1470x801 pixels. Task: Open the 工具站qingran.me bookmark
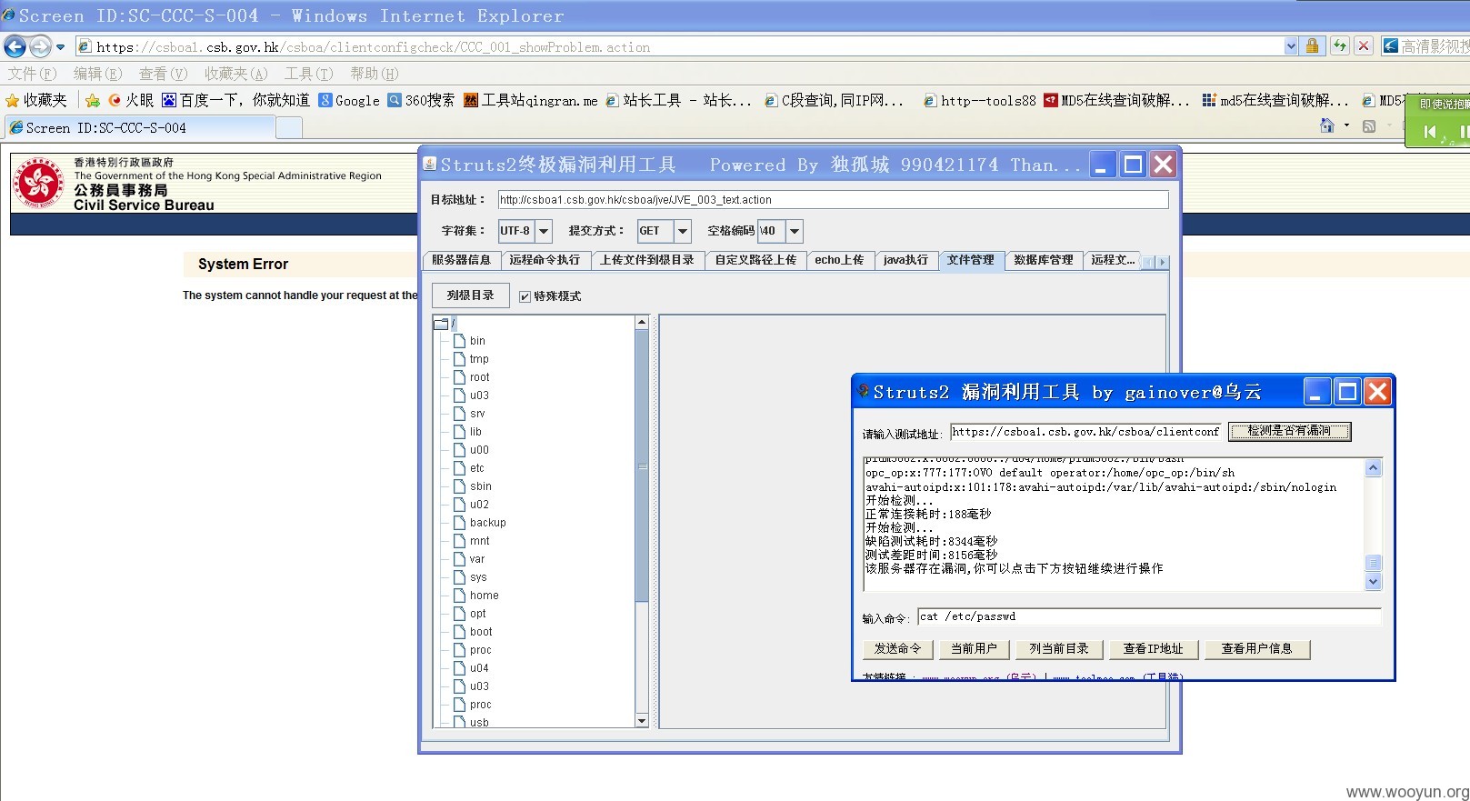[531, 100]
